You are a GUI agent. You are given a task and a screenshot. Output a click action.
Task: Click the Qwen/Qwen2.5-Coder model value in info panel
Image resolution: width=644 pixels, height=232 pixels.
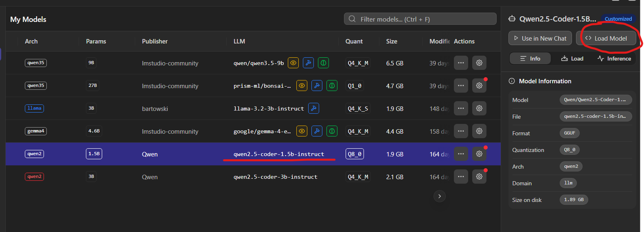tap(596, 100)
